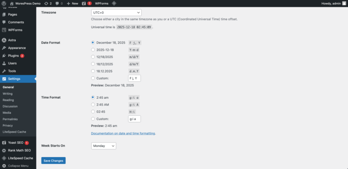348x169 pixels.
Task: Click the Plugins plug icon
Action: point(4,56)
